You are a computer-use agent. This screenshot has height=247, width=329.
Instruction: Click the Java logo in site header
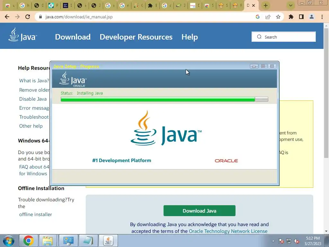[x=23, y=35]
